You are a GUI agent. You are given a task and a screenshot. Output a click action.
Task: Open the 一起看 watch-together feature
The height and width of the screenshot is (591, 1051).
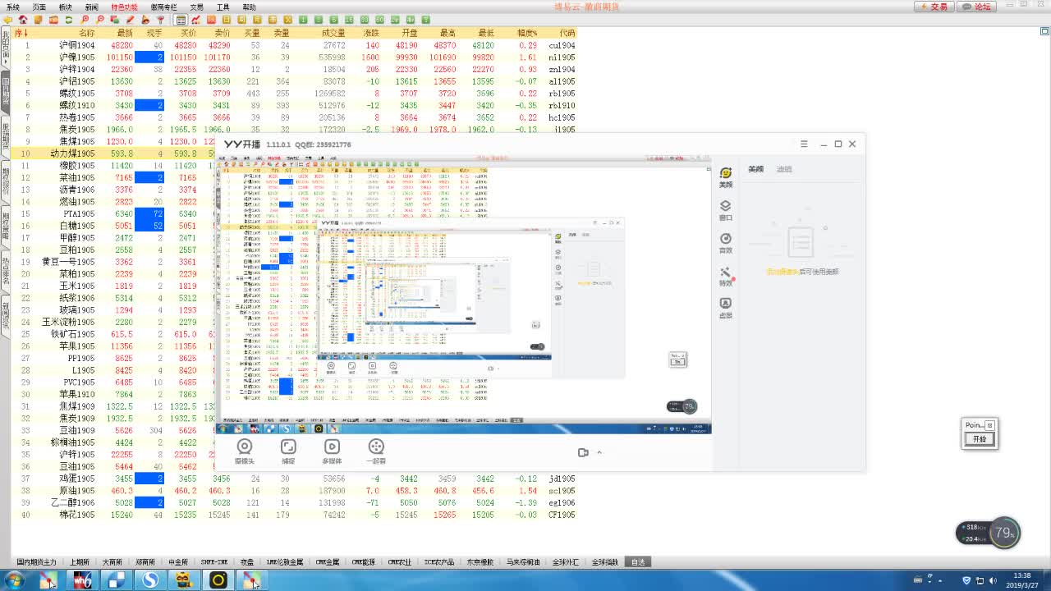tap(376, 451)
